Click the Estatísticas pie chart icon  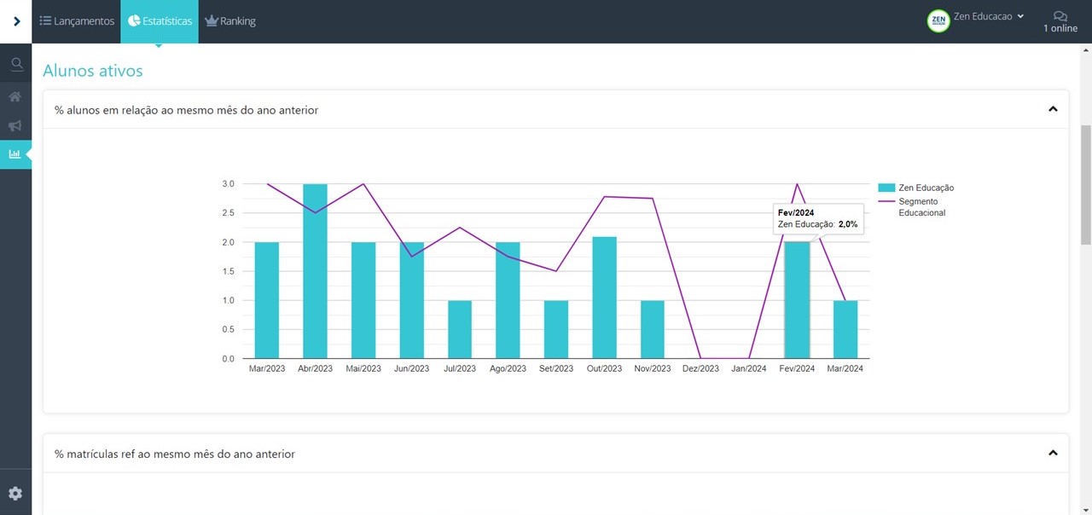pyautogui.click(x=134, y=21)
